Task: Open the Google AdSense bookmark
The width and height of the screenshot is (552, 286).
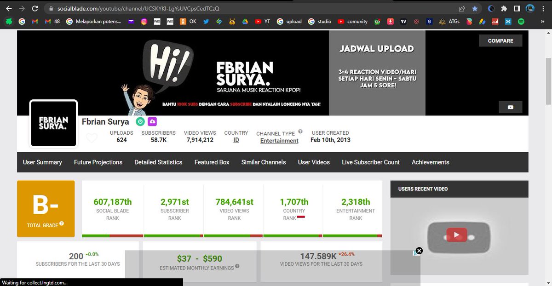Action: [482, 21]
